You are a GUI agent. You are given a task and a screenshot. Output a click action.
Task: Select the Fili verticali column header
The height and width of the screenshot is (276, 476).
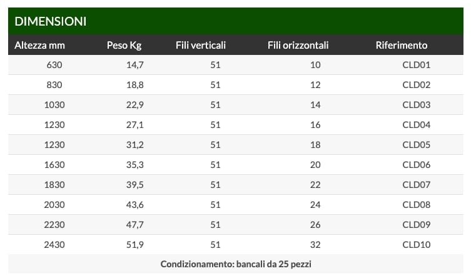coord(201,45)
